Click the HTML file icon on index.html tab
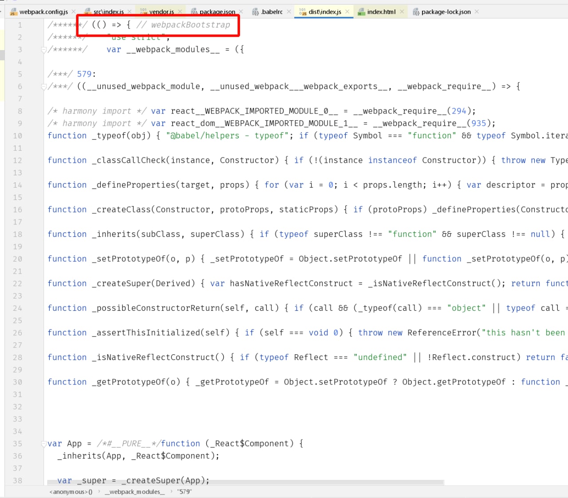Image resolution: width=568 pixels, height=498 pixels. point(361,12)
